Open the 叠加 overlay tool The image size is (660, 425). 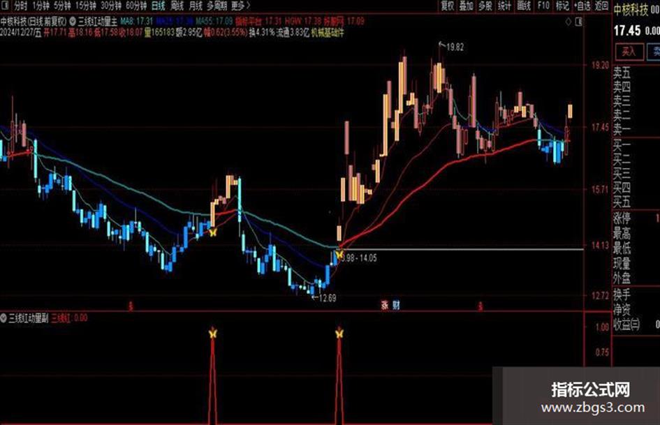tap(466, 6)
